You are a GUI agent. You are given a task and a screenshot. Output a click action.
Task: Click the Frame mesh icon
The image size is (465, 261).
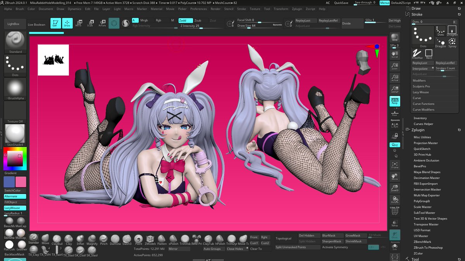pos(395,164)
